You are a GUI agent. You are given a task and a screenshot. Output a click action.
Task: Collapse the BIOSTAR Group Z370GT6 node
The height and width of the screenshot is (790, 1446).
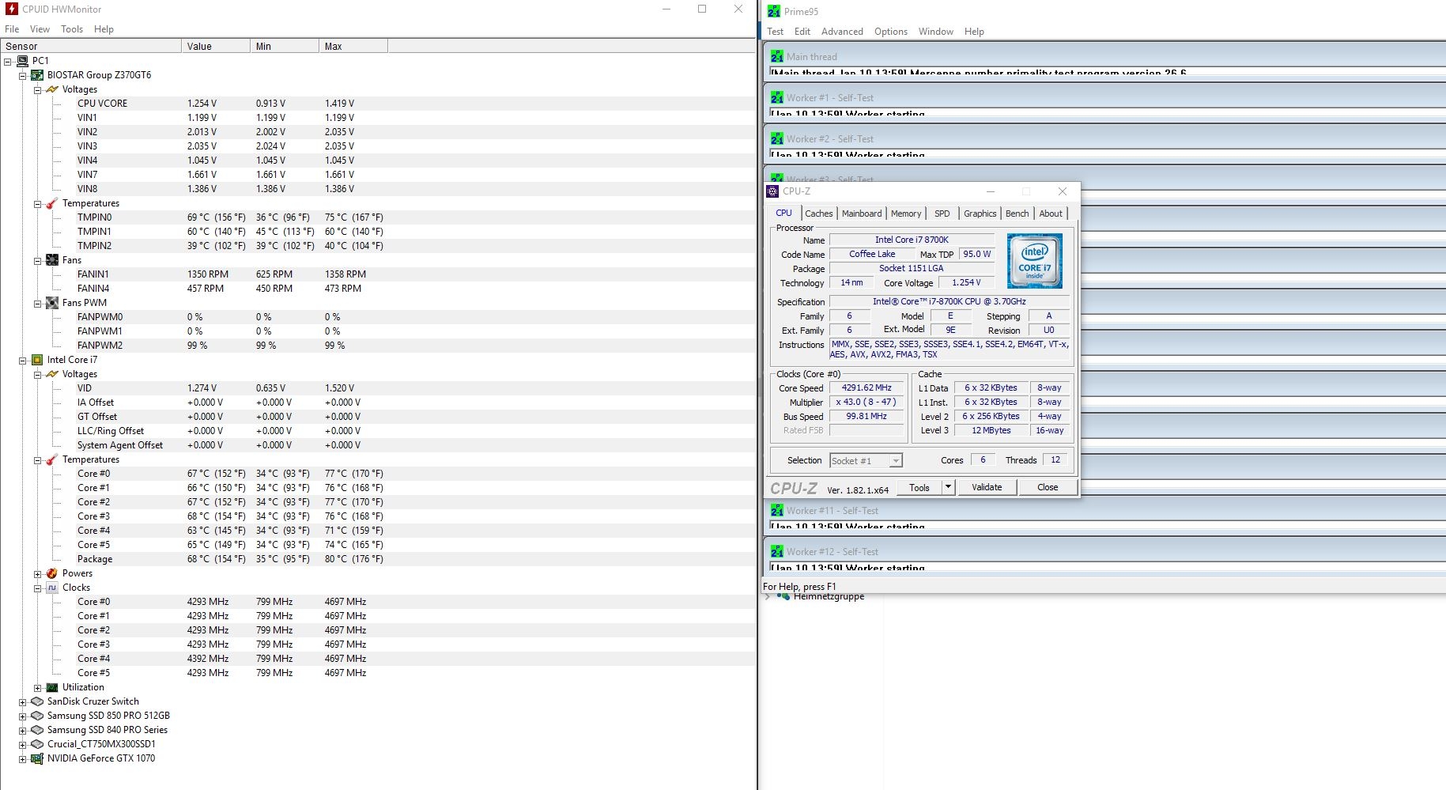tap(23, 75)
